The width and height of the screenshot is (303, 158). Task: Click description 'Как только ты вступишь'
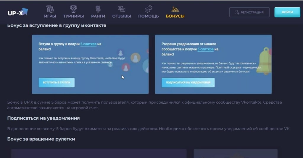[82, 60]
